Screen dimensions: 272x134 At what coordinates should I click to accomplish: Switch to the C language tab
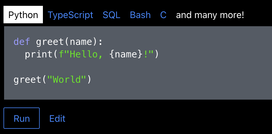tap(163, 15)
